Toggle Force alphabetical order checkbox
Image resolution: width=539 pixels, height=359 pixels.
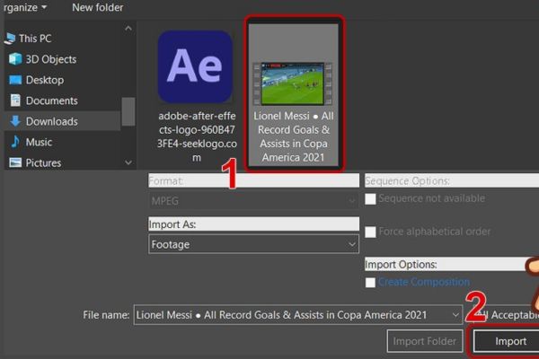click(x=370, y=232)
